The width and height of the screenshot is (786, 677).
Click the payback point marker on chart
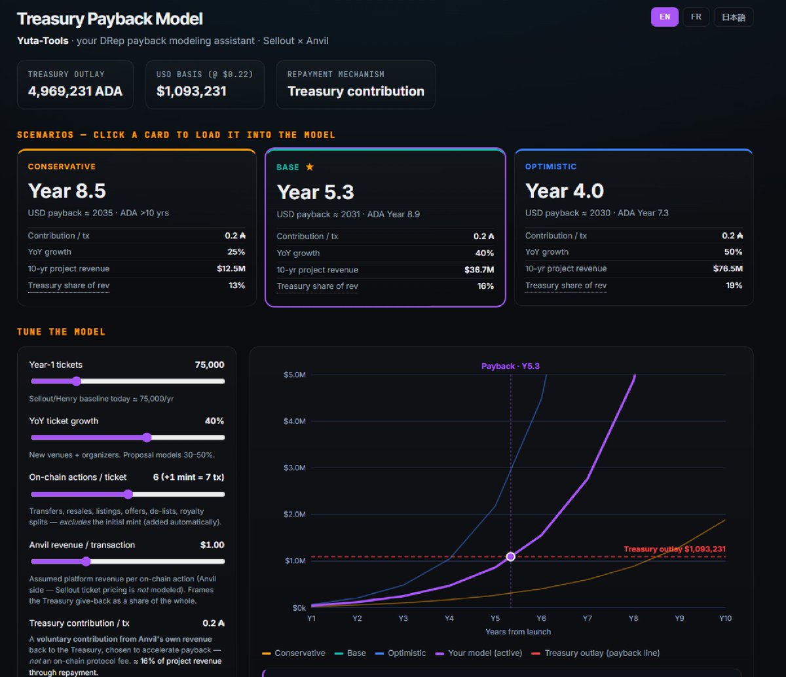click(x=511, y=557)
